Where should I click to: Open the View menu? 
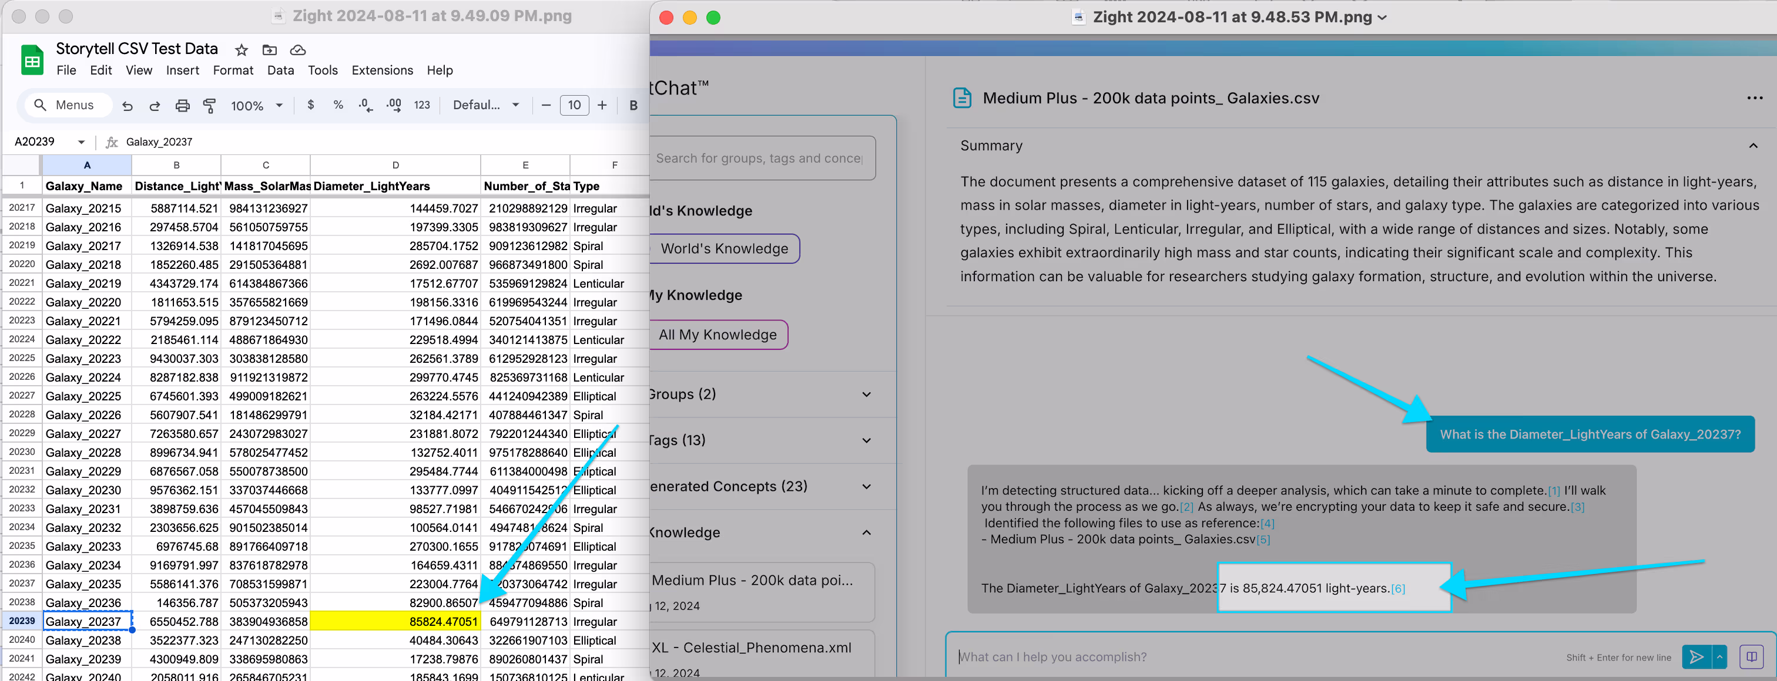(139, 70)
